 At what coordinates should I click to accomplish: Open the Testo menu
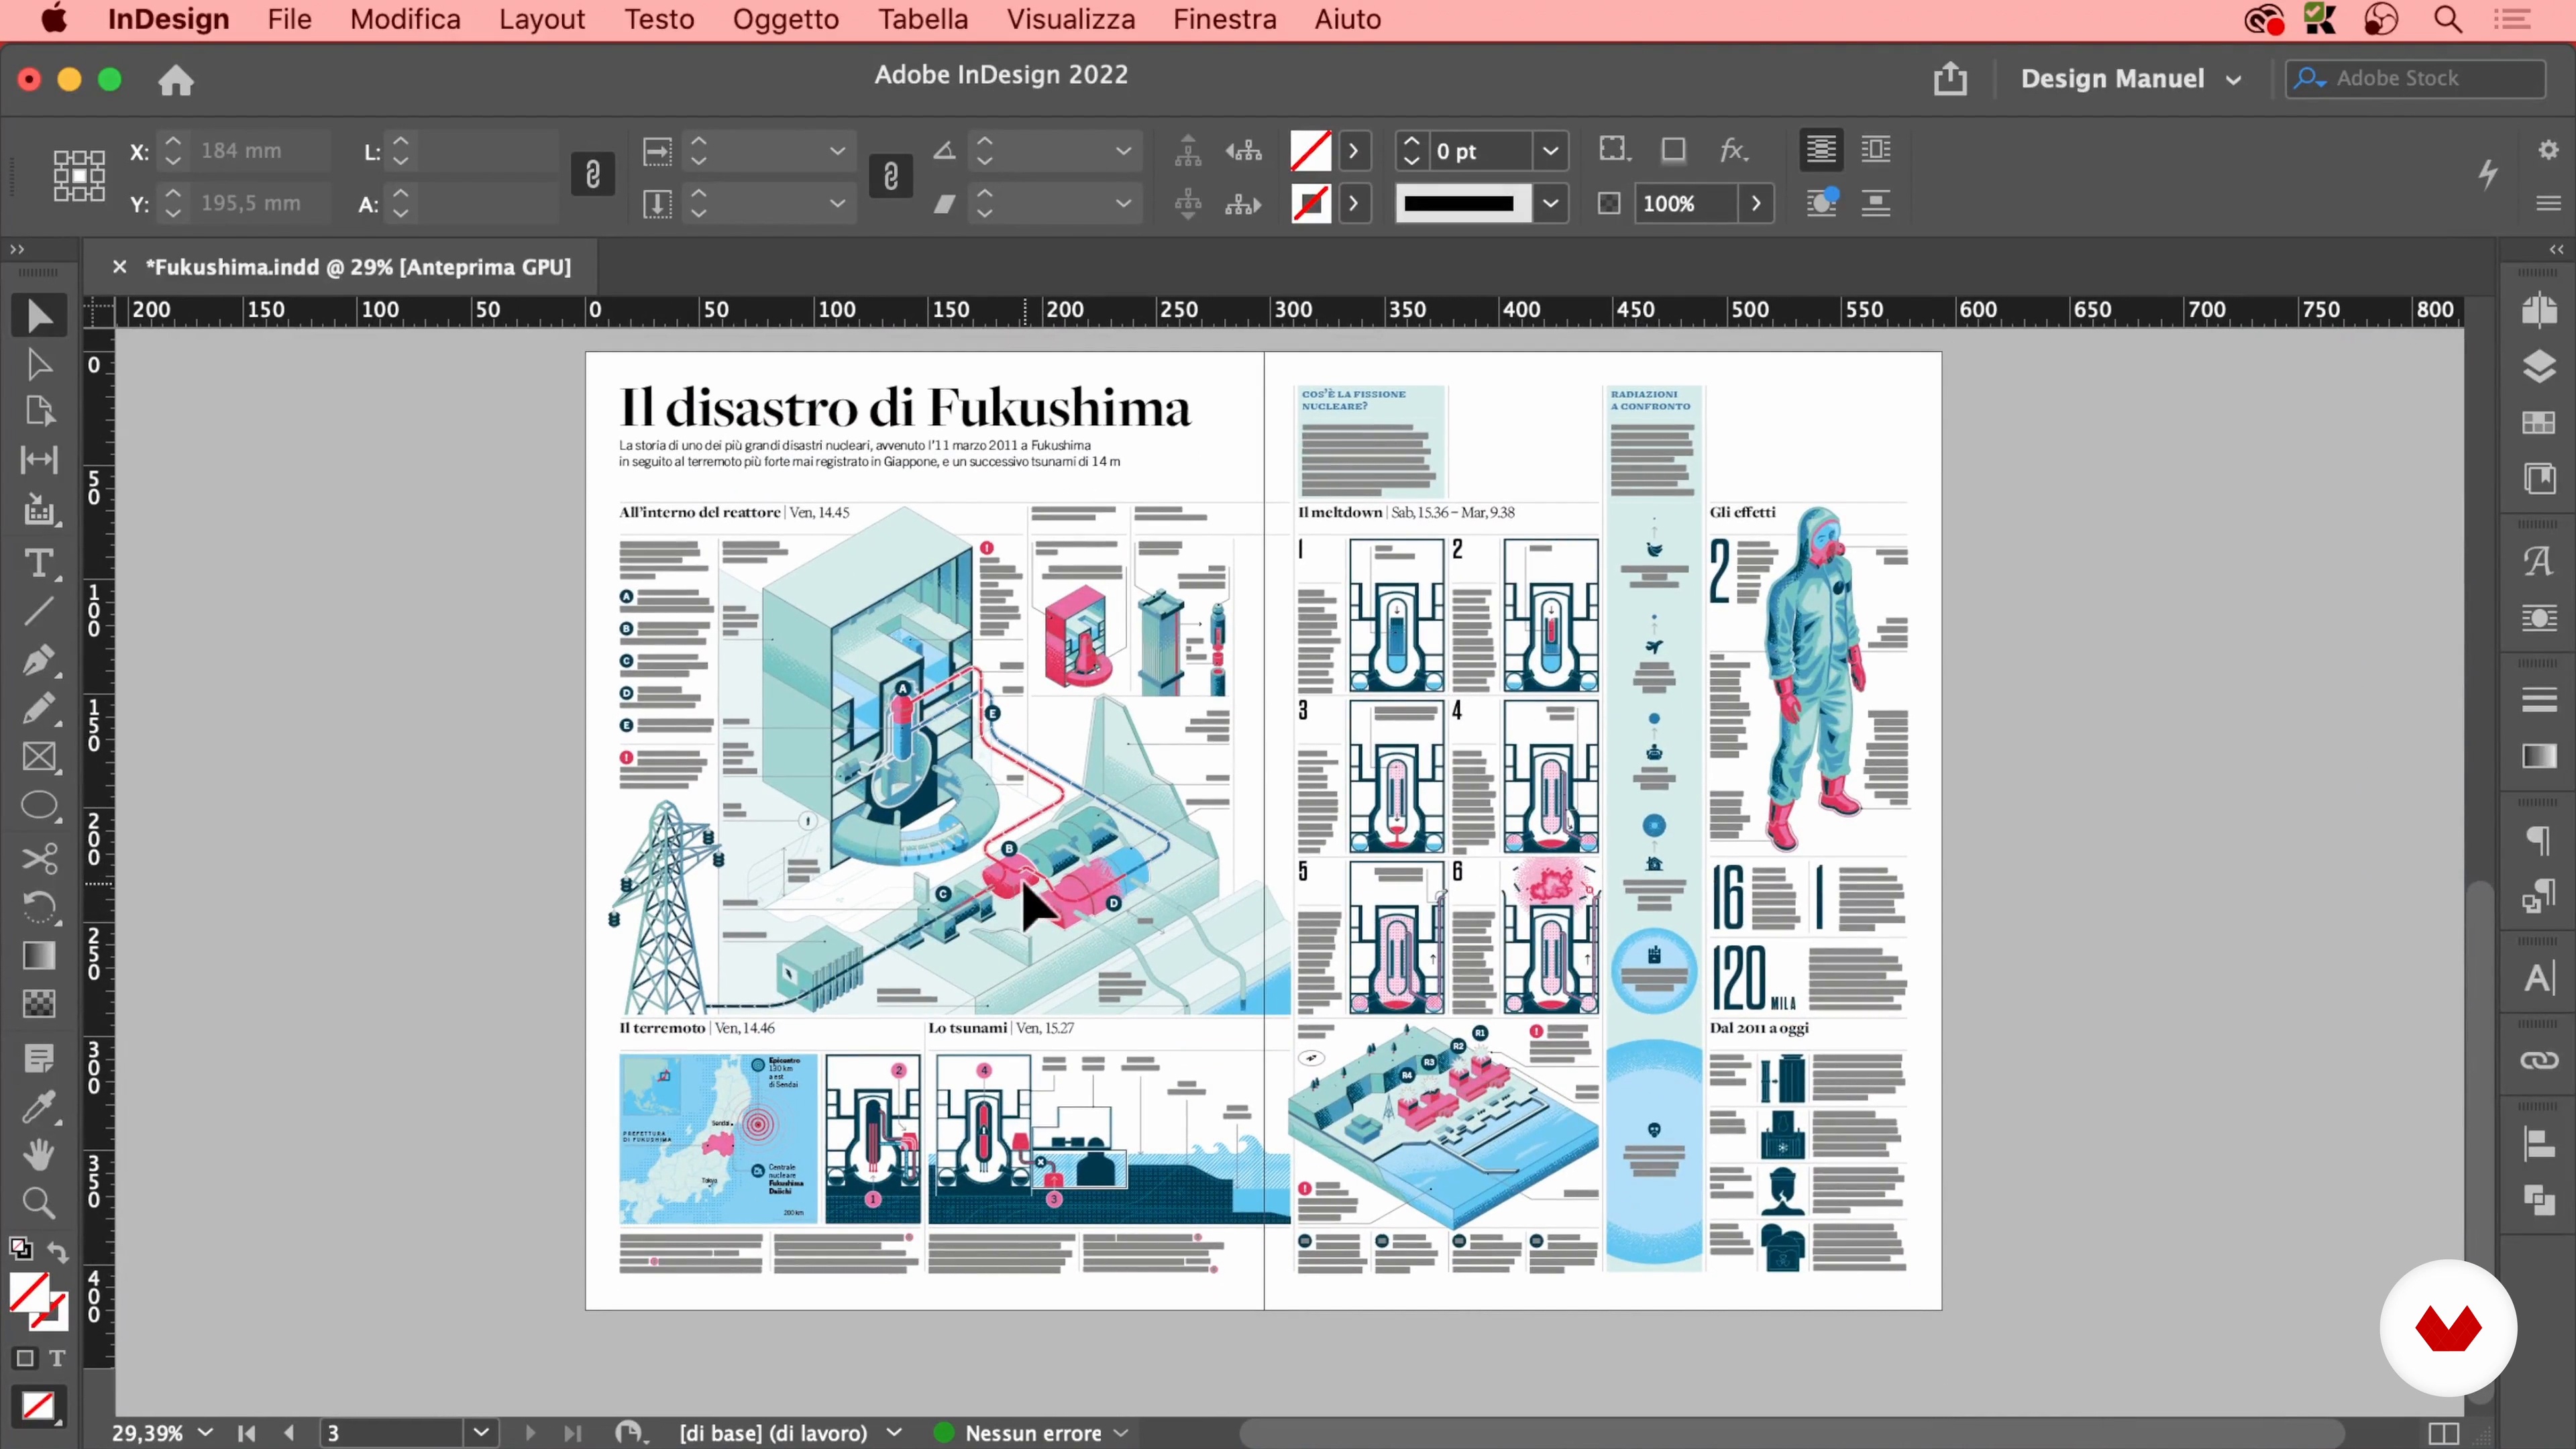[x=659, y=19]
